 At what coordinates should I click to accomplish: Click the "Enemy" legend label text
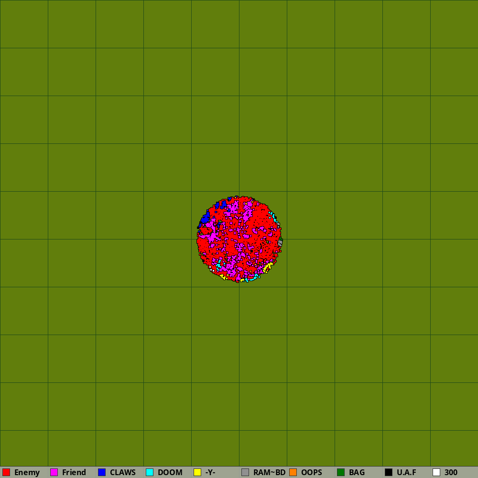point(27,472)
